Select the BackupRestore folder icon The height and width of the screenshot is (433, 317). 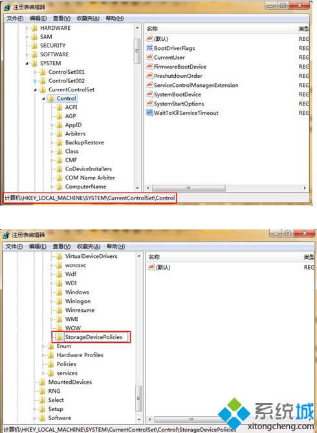pyautogui.click(x=60, y=143)
